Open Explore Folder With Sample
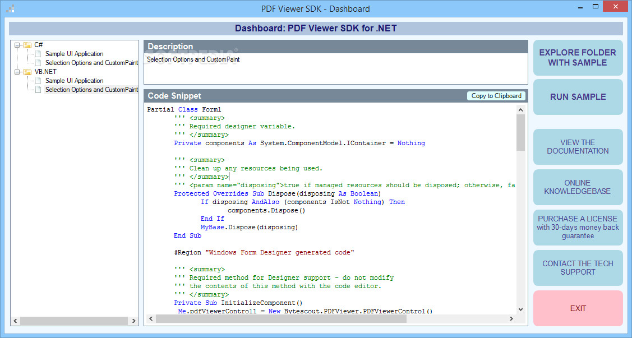This screenshot has height=338, width=632. tap(578, 58)
